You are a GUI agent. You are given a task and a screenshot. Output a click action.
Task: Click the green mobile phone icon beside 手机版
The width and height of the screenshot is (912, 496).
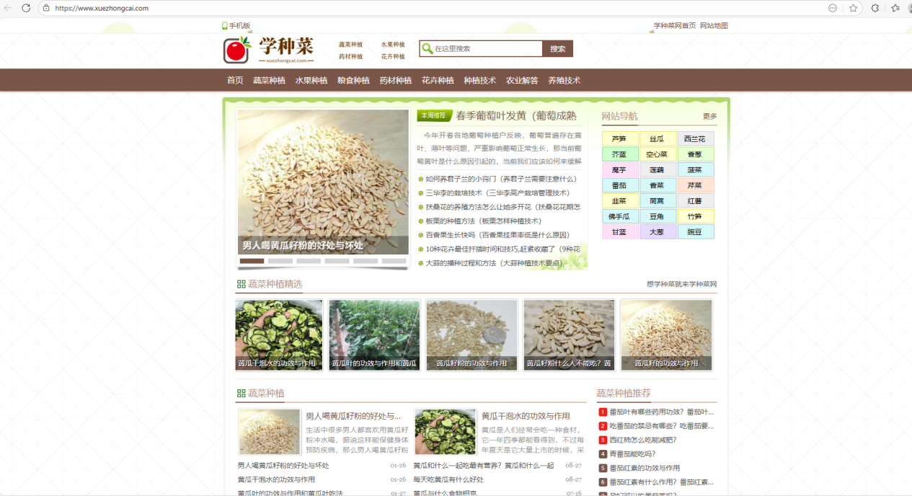pyautogui.click(x=225, y=25)
